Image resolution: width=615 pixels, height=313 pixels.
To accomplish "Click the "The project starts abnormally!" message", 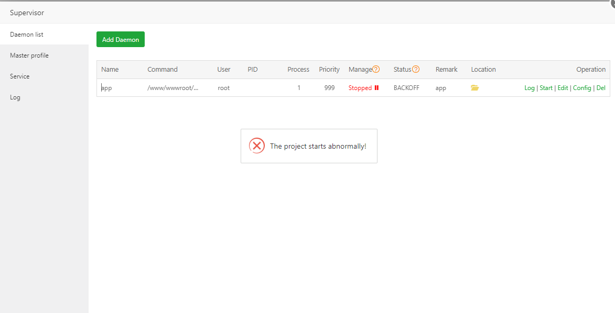I will point(318,146).
